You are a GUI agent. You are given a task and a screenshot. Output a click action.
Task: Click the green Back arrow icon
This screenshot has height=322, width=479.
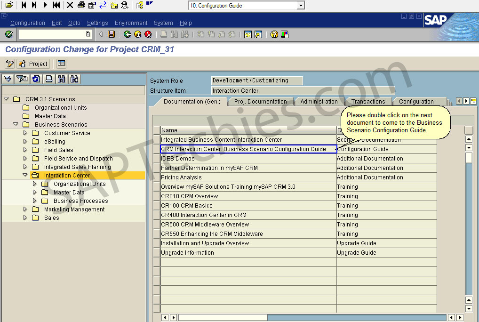pos(127,34)
